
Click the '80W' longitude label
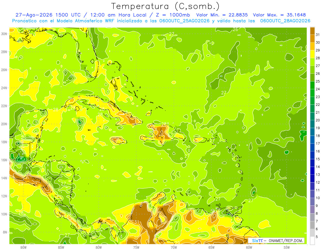pos(99,247)
